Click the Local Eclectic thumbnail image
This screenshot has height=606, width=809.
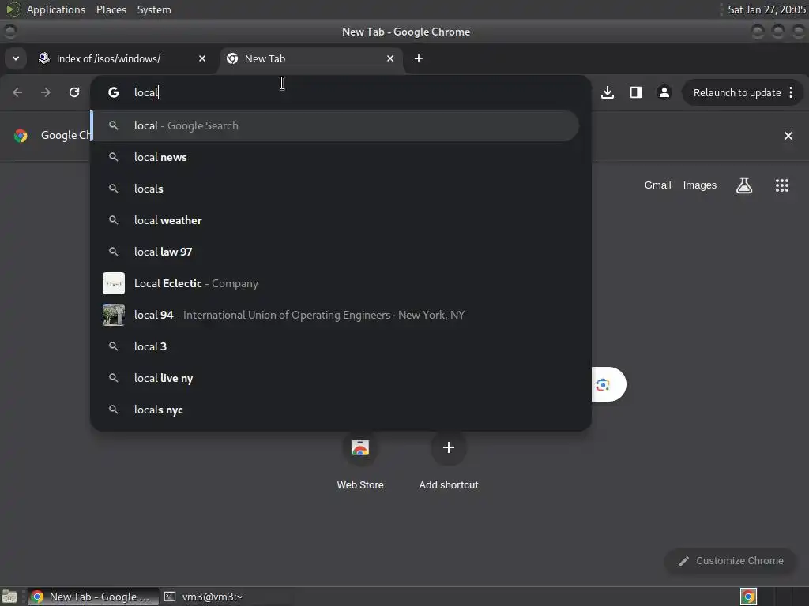pyautogui.click(x=114, y=283)
